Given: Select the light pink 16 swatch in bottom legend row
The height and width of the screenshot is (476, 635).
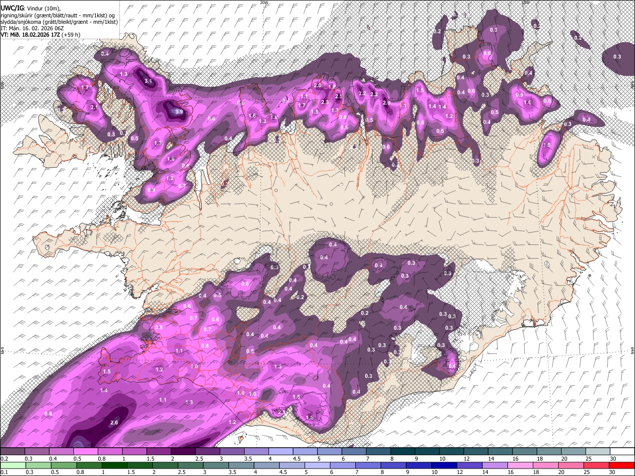Looking at the screenshot, I should (520, 466).
